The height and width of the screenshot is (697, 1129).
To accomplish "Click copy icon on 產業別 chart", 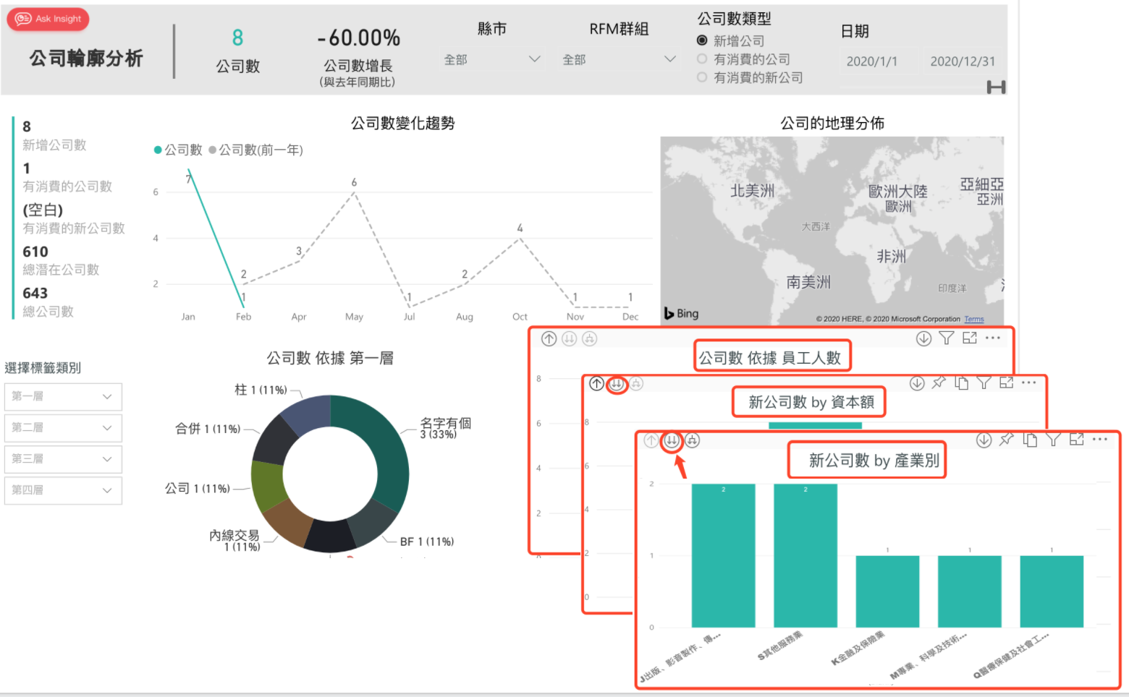I will point(1030,440).
